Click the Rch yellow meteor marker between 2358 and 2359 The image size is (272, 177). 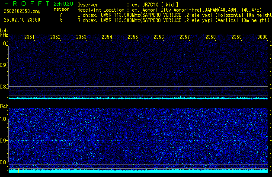233,170
